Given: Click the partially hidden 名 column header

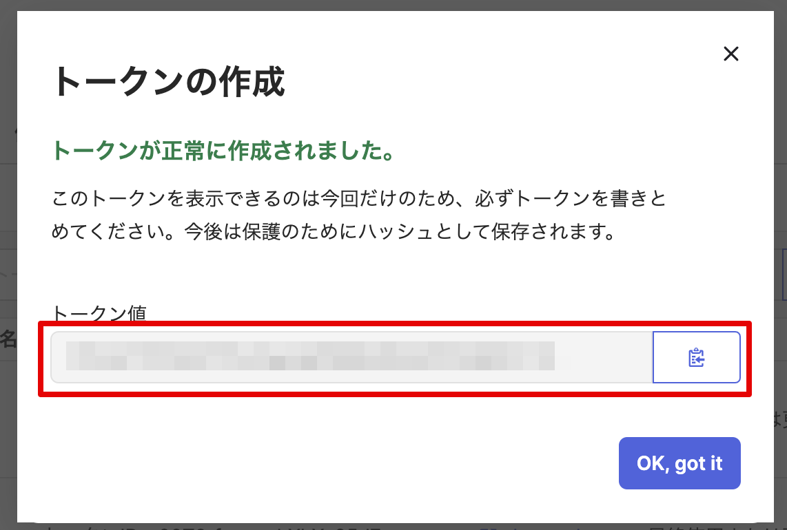Looking at the screenshot, I should pos(8,339).
